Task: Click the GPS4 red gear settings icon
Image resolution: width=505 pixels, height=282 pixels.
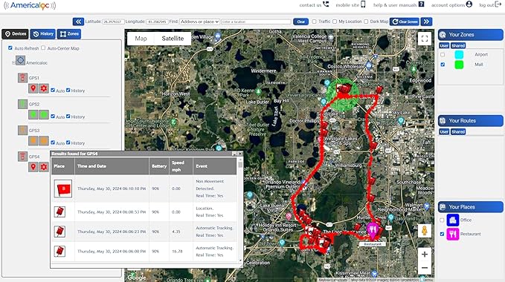Action: tap(44, 167)
